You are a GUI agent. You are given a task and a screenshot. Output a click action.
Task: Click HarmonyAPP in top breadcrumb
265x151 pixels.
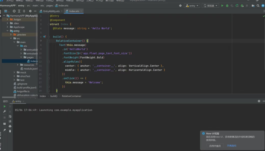(8, 6)
